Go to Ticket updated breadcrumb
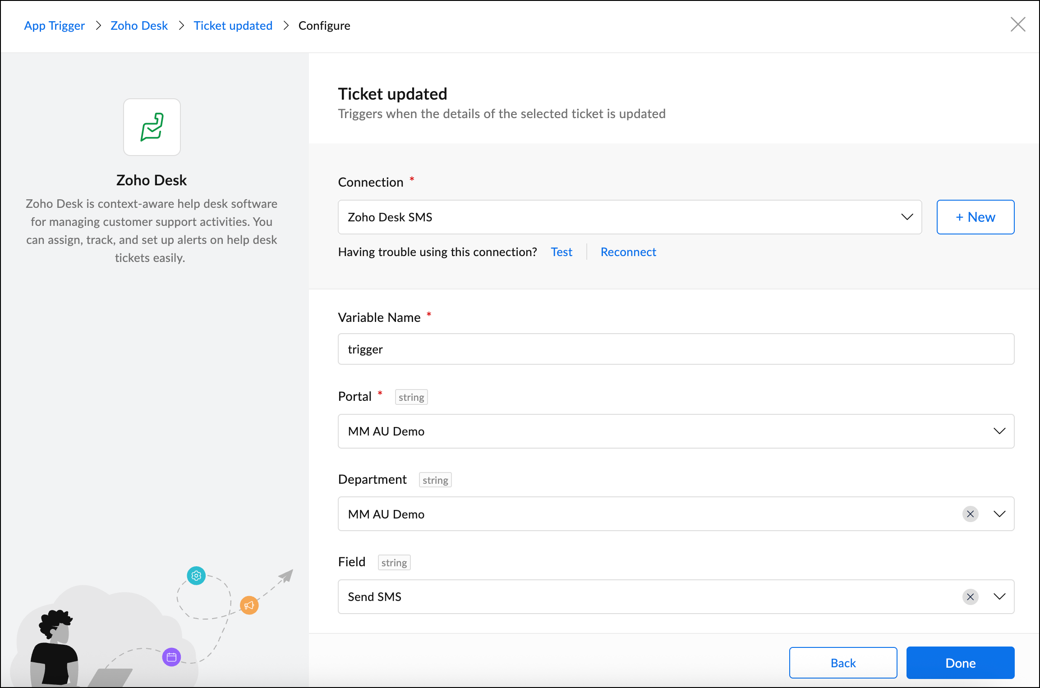This screenshot has height=688, width=1040. tap(233, 26)
